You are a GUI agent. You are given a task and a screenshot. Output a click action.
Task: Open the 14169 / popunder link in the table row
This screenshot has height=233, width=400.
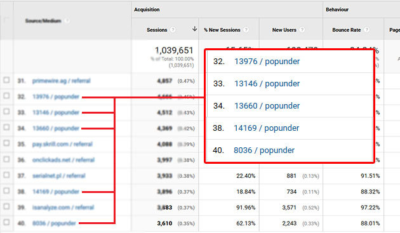pos(56,192)
